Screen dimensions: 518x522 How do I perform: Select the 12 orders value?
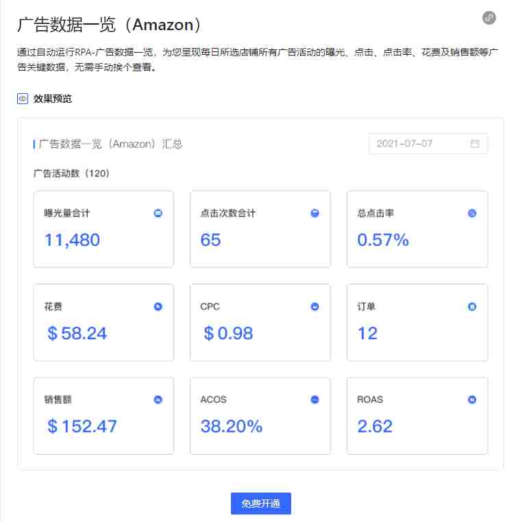(x=367, y=333)
